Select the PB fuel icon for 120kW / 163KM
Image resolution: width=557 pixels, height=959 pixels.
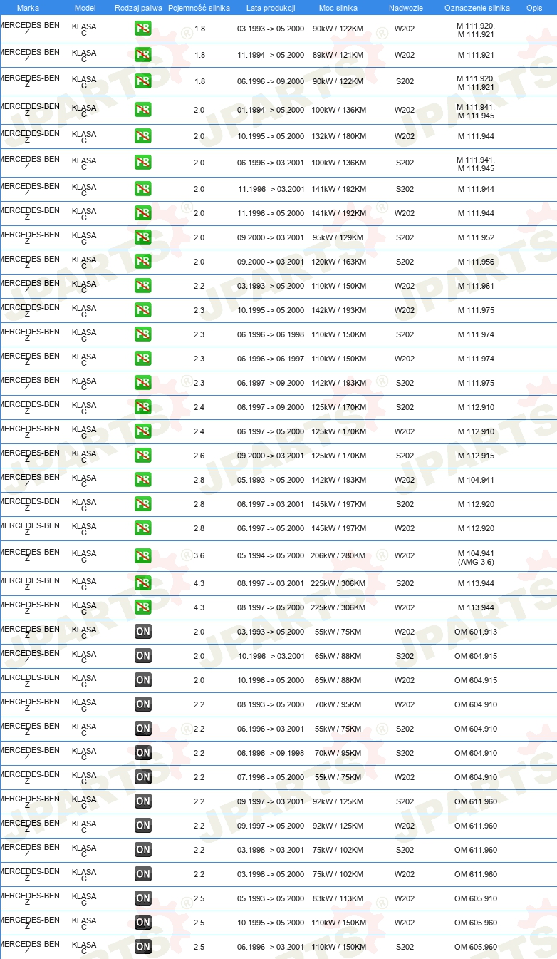point(143,262)
